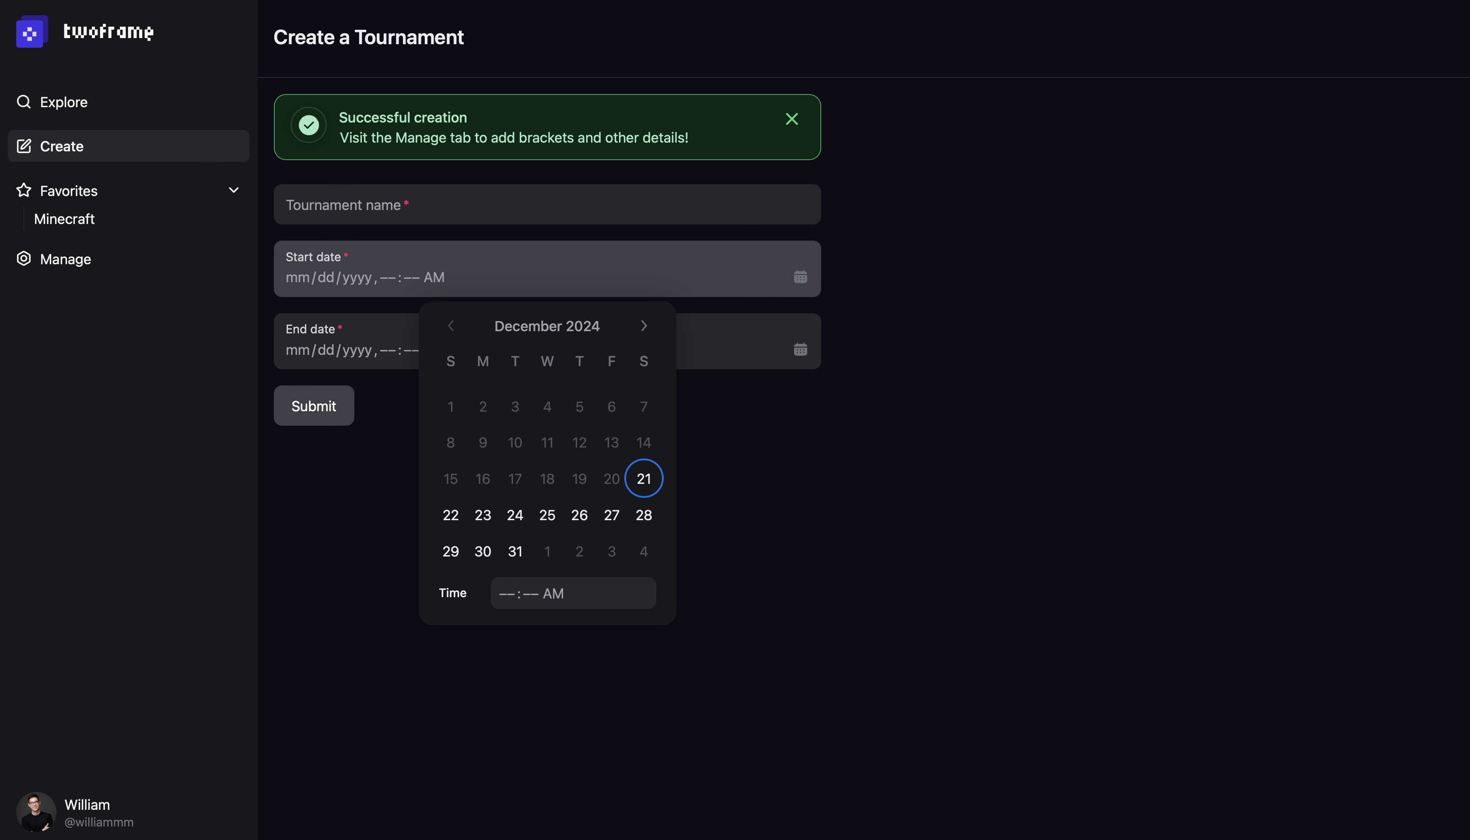The height and width of the screenshot is (840, 1470).
Task: Click the Manage hexagon icon
Action: pyautogui.click(x=24, y=259)
